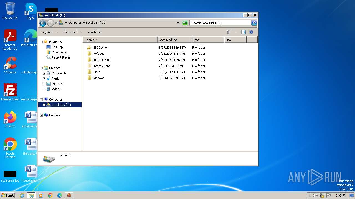Click the Help question mark icon
The image size is (355, 199).
251,32
